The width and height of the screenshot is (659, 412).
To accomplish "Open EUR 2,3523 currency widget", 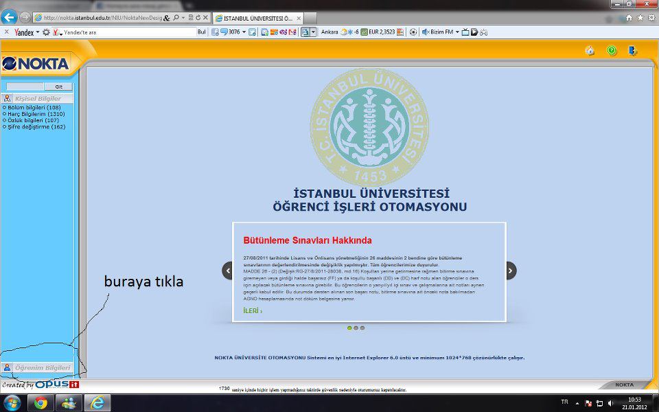I will click(x=378, y=32).
